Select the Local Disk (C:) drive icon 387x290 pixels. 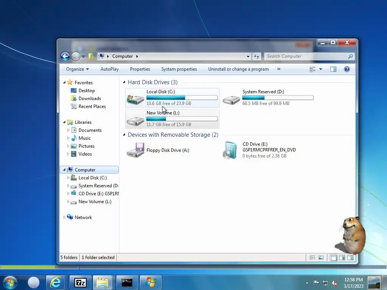tap(135, 100)
